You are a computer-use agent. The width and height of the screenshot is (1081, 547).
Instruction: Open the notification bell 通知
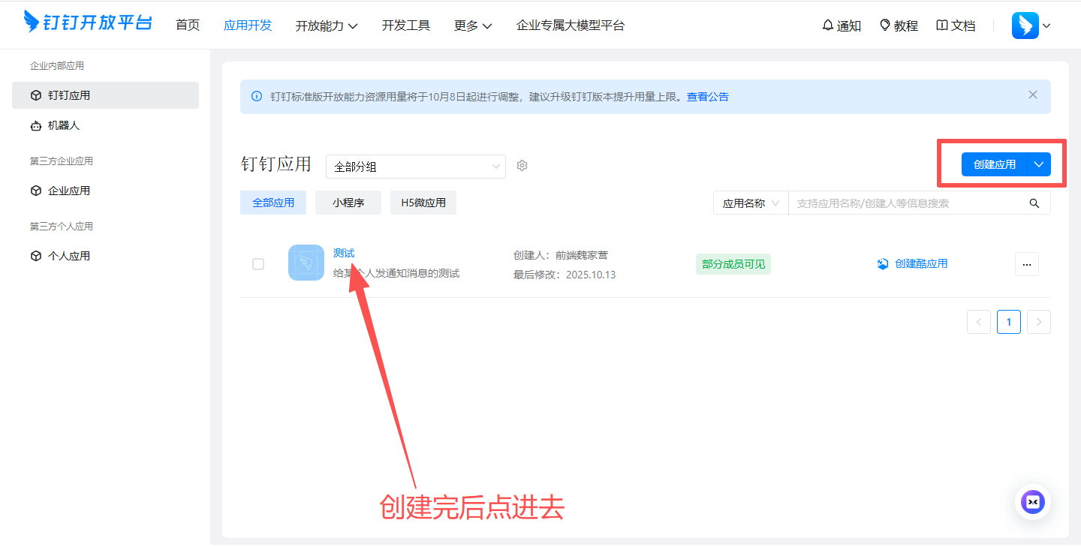[842, 26]
